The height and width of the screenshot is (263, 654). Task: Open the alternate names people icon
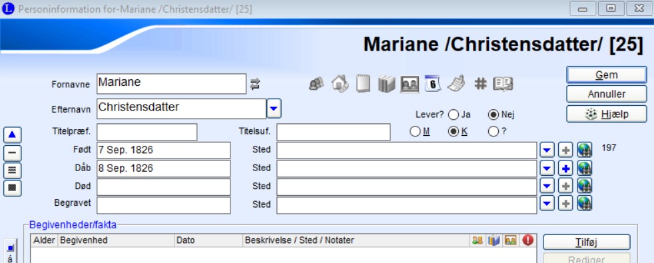click(316, 84)
